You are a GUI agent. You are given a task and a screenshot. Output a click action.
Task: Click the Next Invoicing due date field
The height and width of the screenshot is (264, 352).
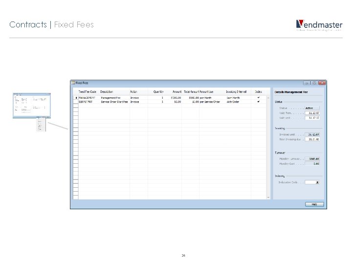point(312,139)
